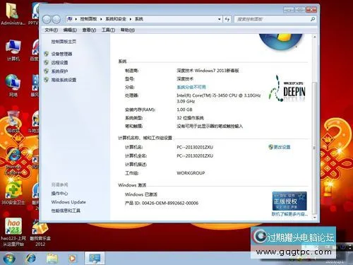
Task: Click the Forward navigation button
Action: coord(56,19)
